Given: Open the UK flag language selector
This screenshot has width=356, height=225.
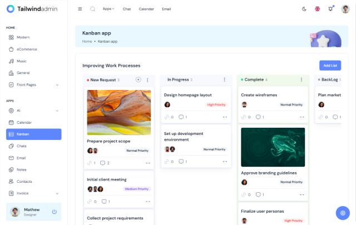Looking at the screenshot, I should tap(317, 9).
